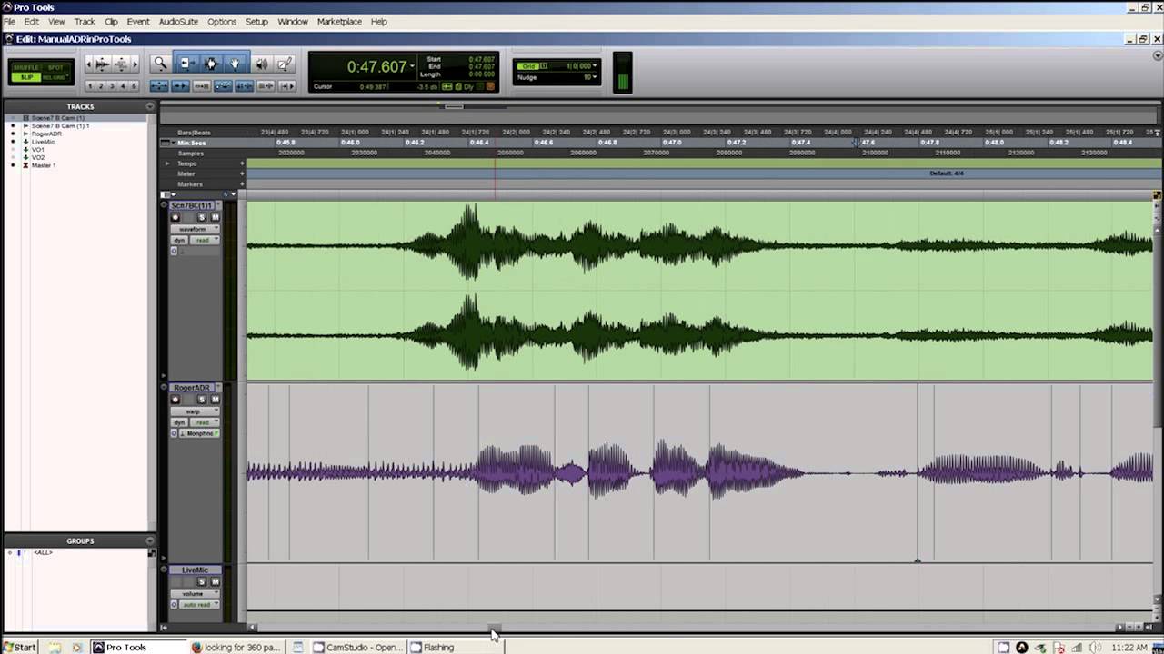Image resolution: width=1164 pixels, height=654 pixels.
Task: Select VO2 in Tracks list
Action: (x=38, y=157)
